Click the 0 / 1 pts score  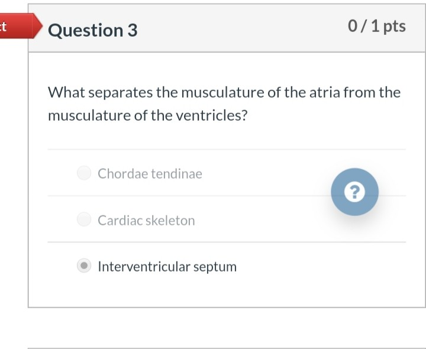377,27
